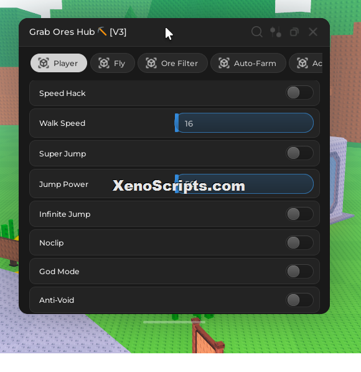Viewport: 361px width, 372px height.
Task: Activate God Mode toggle
Action: (x=299, y=272)
